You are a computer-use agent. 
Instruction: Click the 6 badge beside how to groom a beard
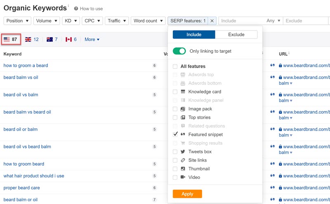[154, 66]
